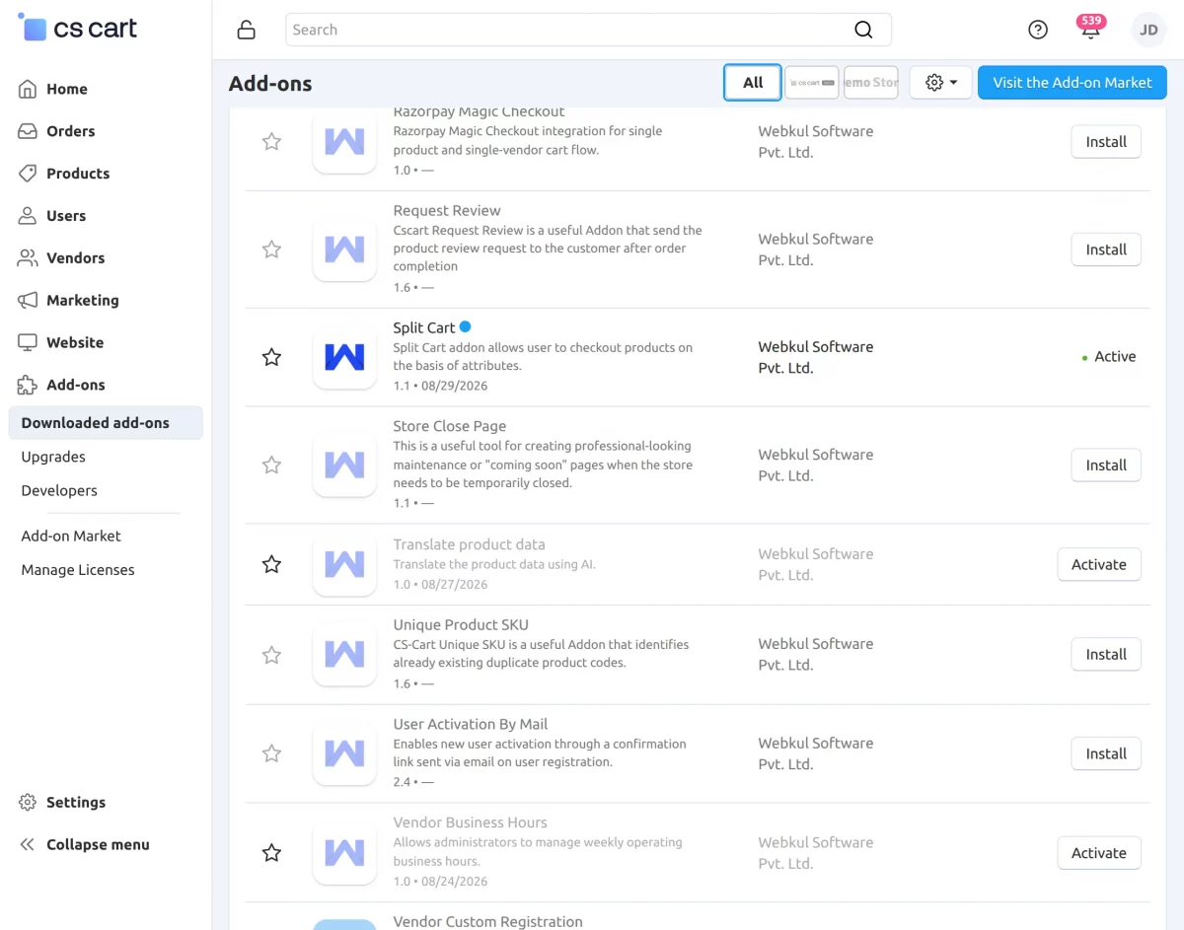
Task: Toggle favorite star on Split Cart
Action: point(271,357)
